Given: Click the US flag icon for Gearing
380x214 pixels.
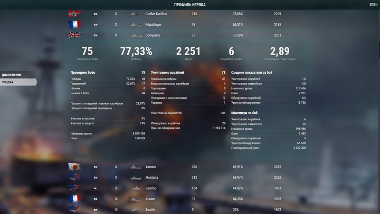Looking at the screenshot, I should point(75,188).
